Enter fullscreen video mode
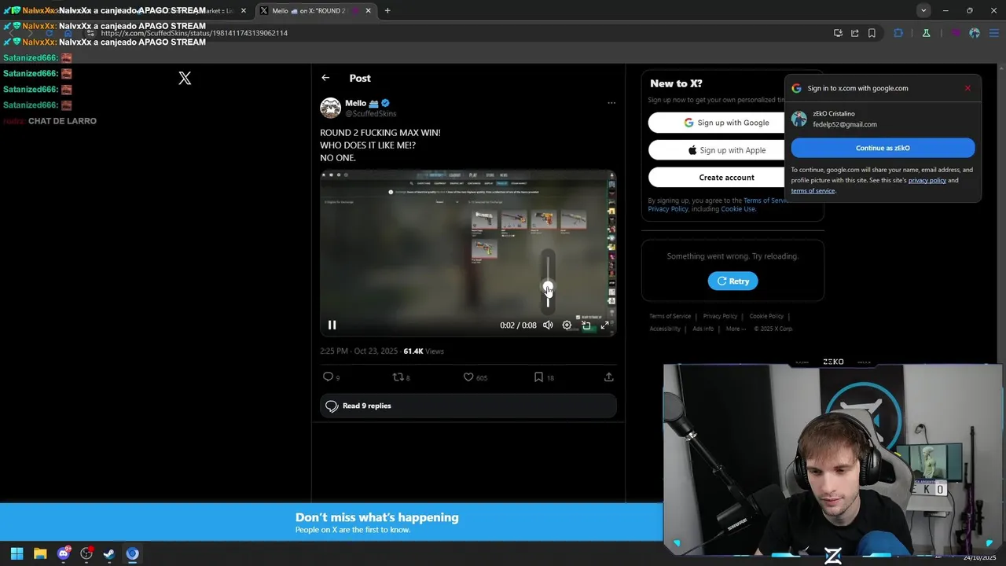The image size is (1006, 566). point(604,325)
